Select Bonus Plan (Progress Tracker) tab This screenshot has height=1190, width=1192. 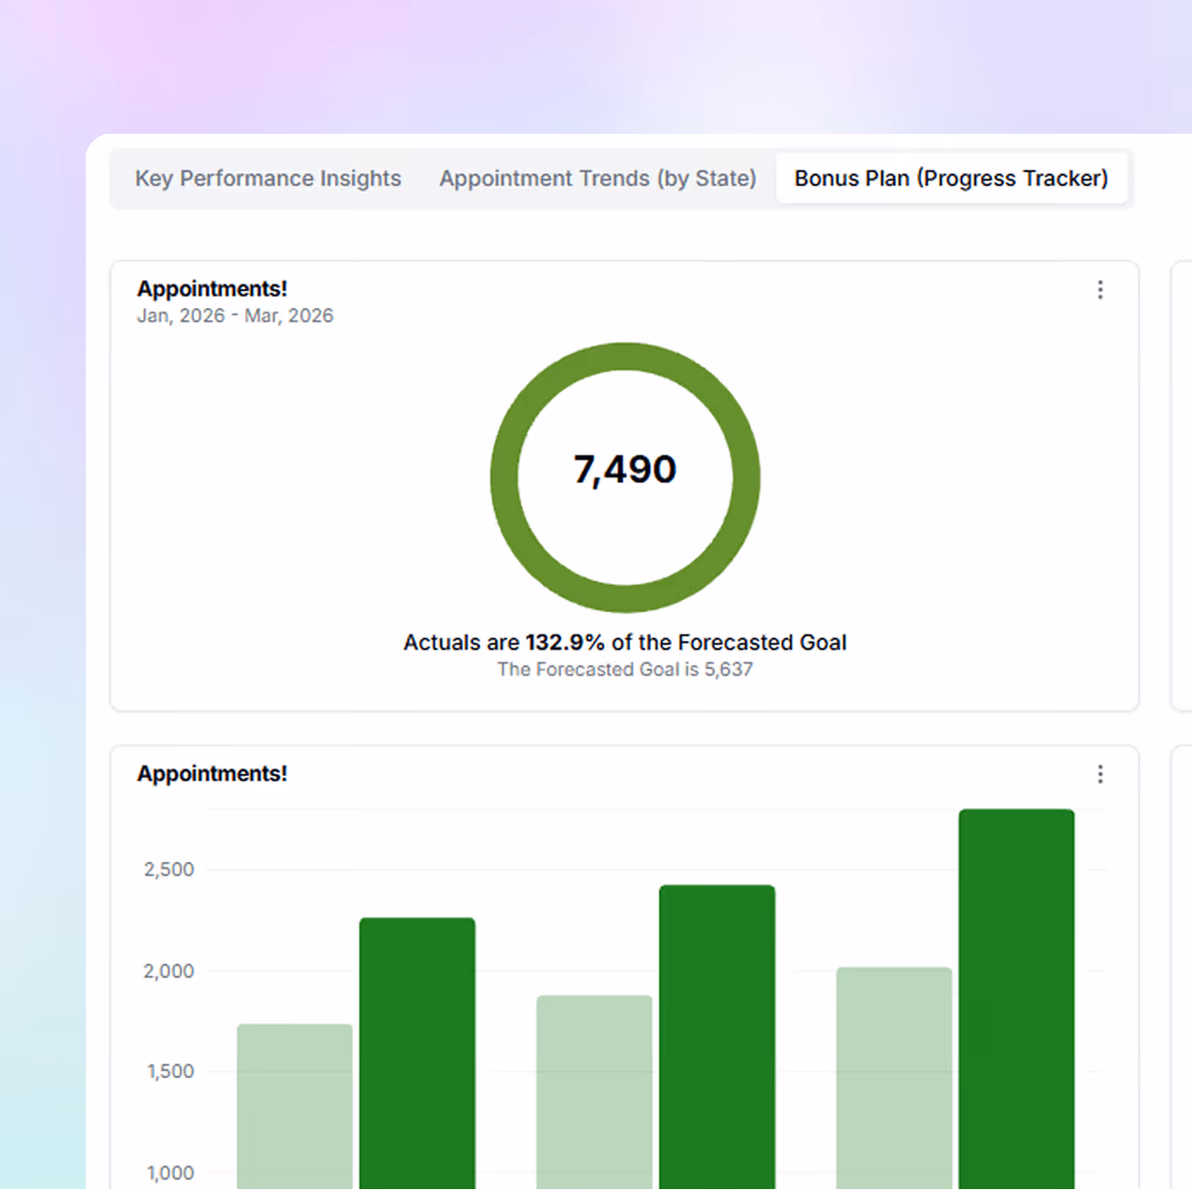951,178
